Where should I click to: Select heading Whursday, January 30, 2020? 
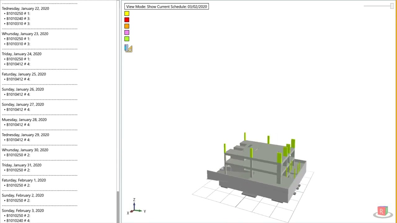[25, 150]
